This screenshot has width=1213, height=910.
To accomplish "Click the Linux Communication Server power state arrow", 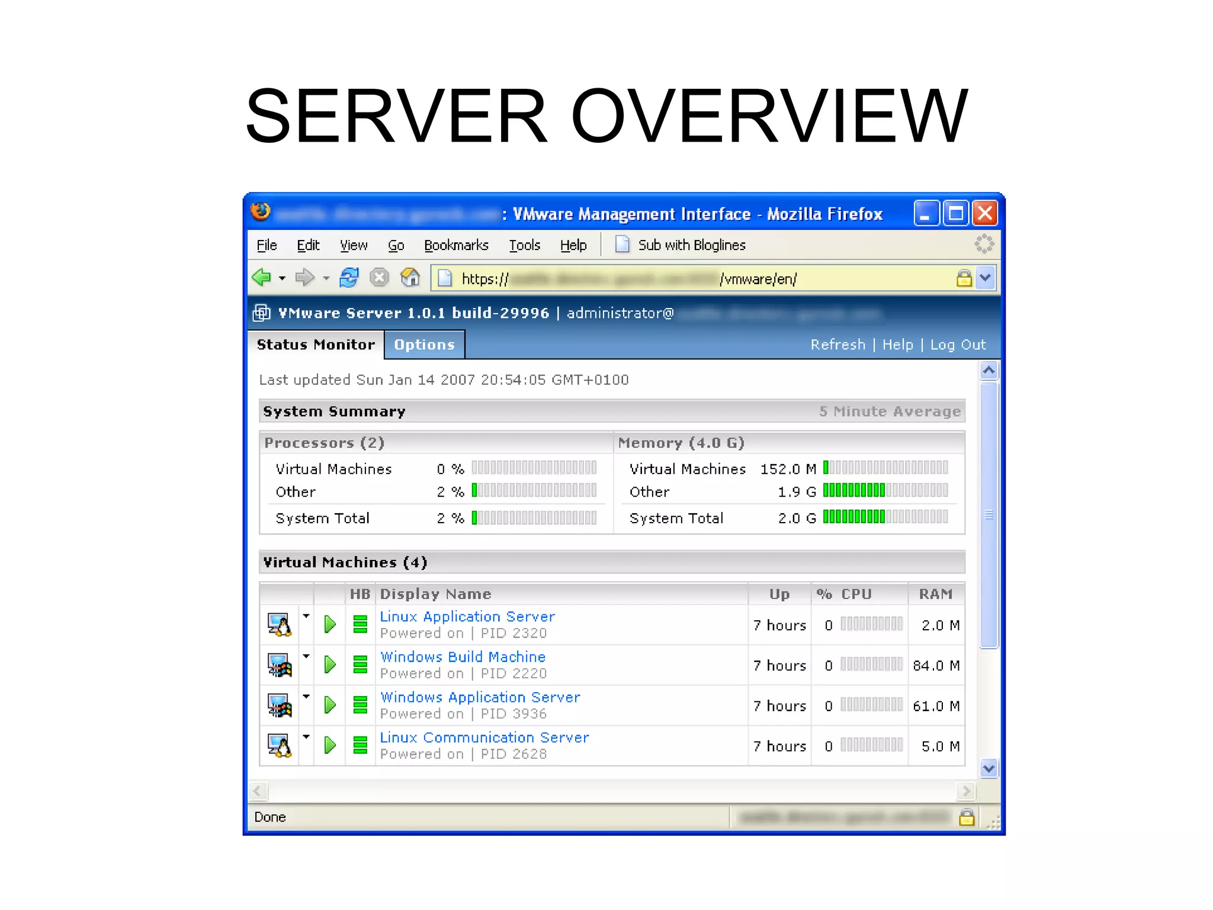I will (330, 745).
